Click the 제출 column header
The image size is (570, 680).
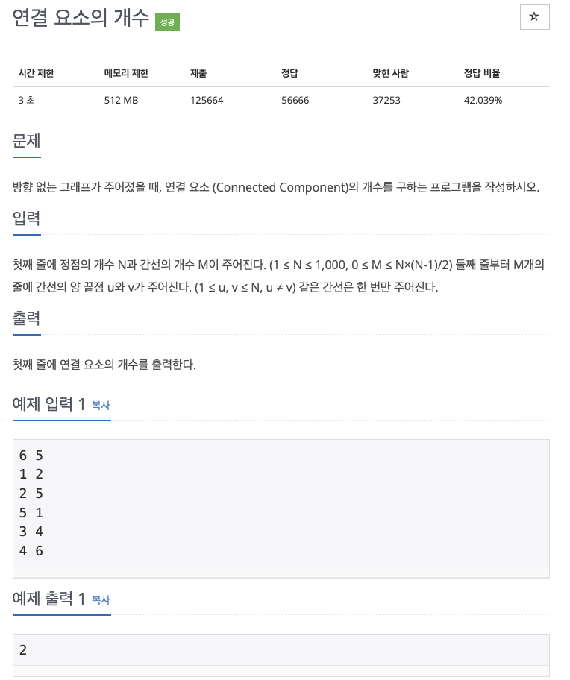coord(198,73)
